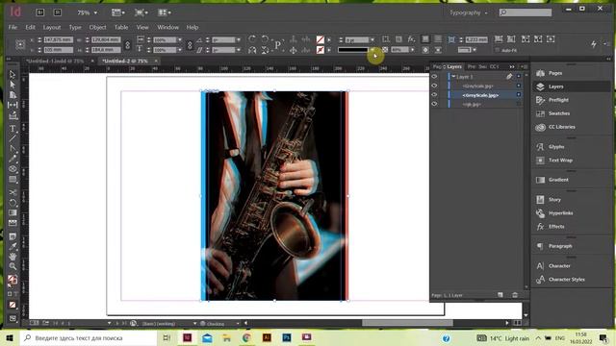Toggle the constrain width and height proportions link
This screenshot has height=346, width=616.
pyautogui.click(x=127, y=45)
